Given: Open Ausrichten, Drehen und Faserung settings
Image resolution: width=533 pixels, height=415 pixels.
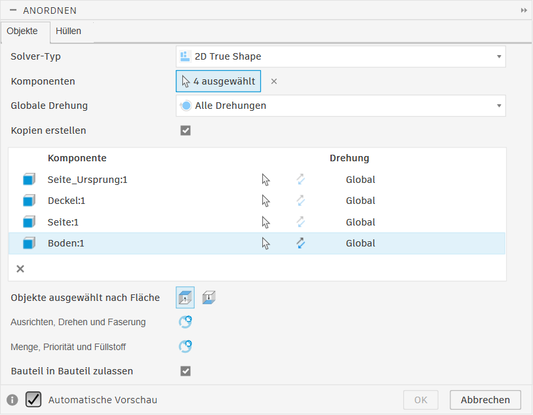Looking at the screenshot, I should point(186,322).
